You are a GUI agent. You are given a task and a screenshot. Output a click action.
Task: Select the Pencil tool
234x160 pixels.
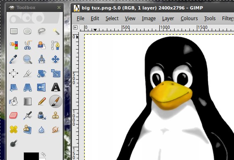(x=42, y=101)
